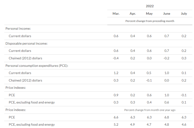Select the May column header
Image resolution: width=194 pixels, height=128 pixels.
[x=149, y=14]
